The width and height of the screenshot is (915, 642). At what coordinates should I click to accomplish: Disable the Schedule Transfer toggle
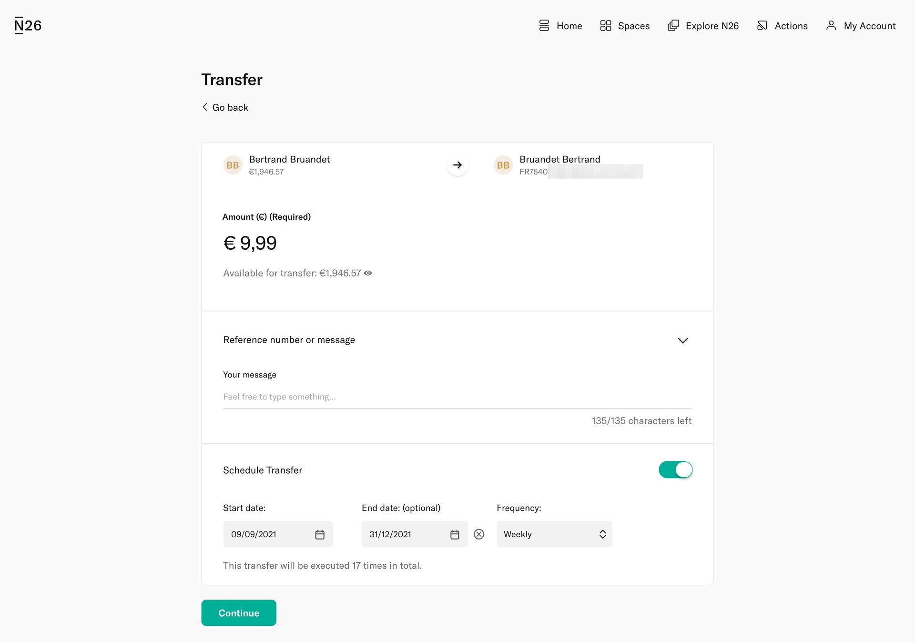click(675, 469)
